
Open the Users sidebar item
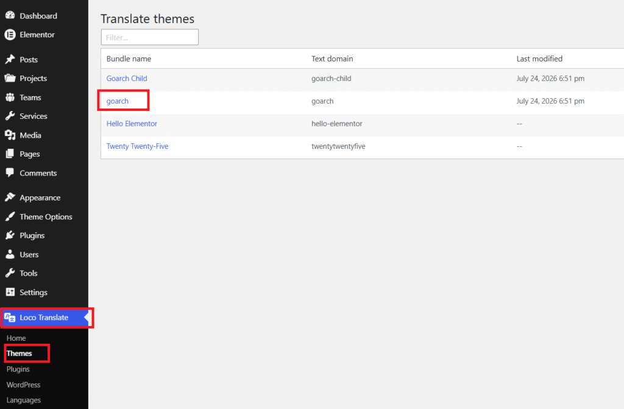coord(29,254)
